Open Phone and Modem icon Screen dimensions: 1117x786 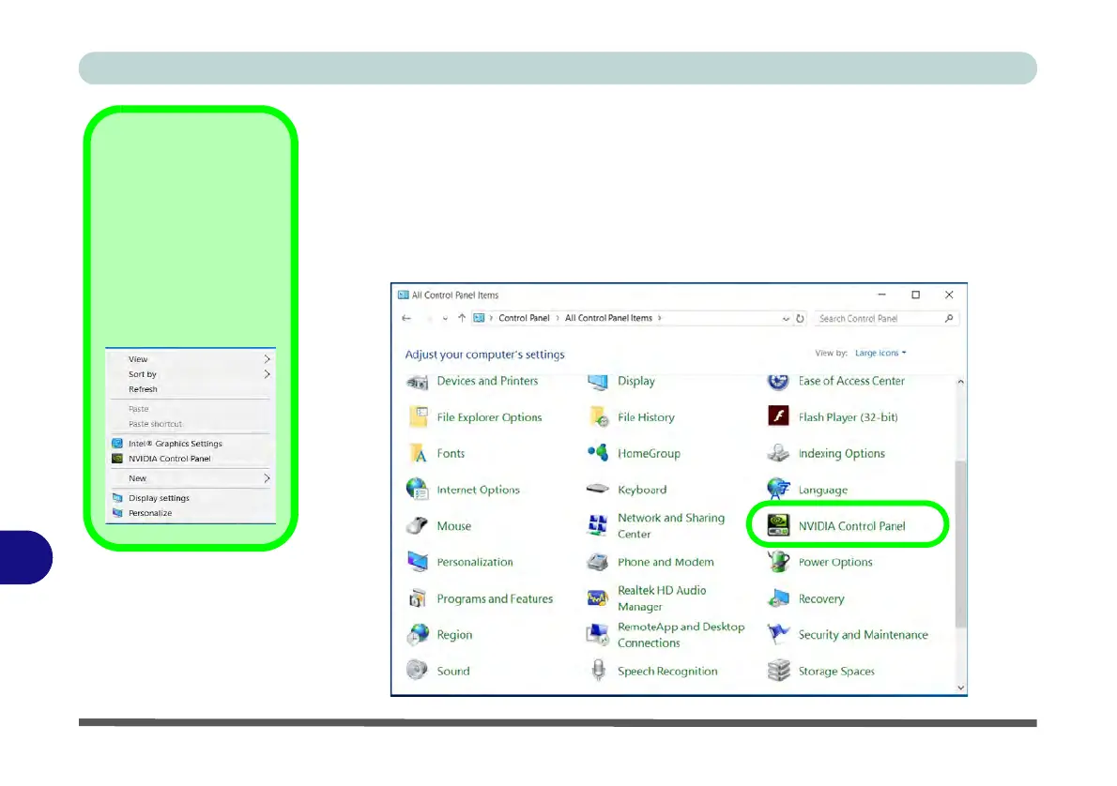(x=598, y=562)
